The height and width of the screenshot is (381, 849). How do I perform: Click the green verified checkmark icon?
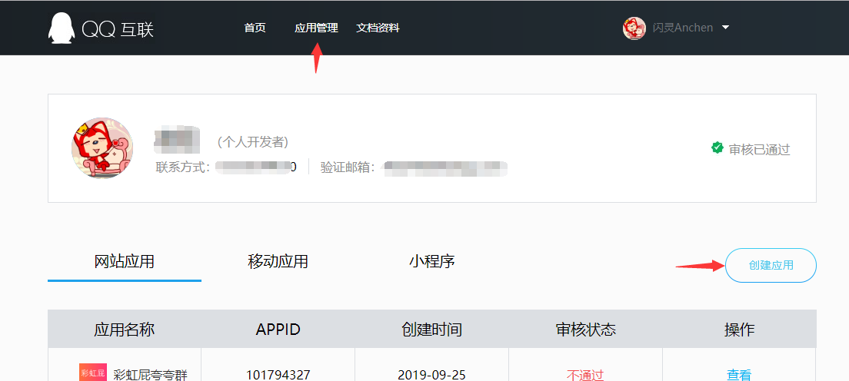click(x=717, y=147)
